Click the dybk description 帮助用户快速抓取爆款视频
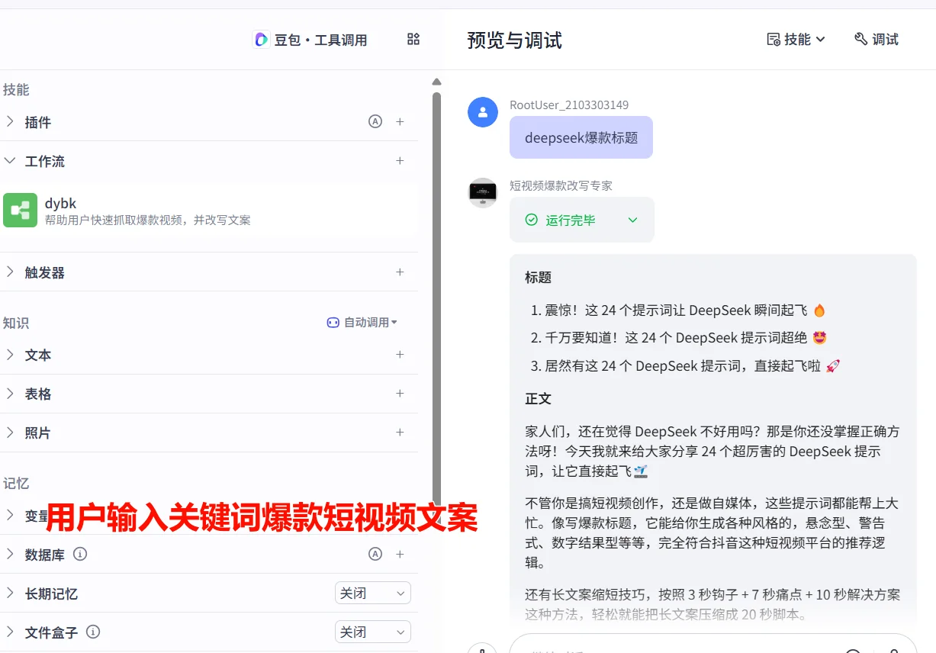The image size is (936, 653). (x=147, y=220)
